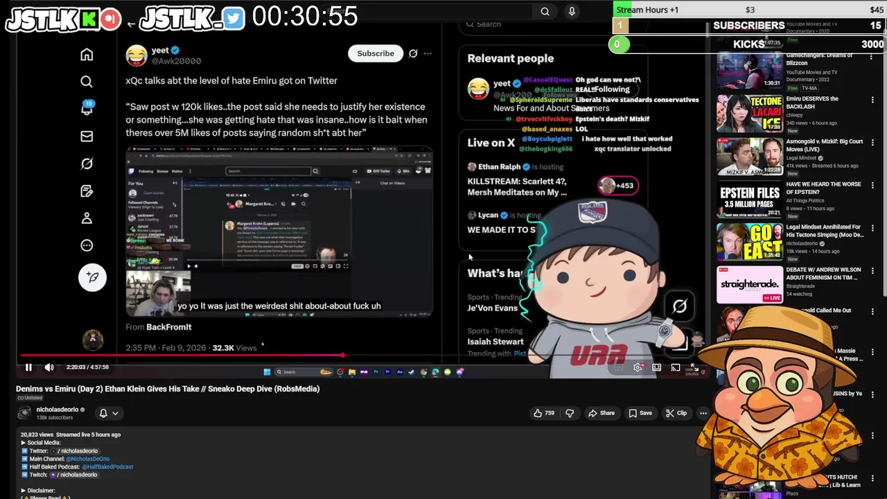Screen dimensions: 887x499
Task: Open @NicholasDeOrio main channel link
Action: [88, 459]
